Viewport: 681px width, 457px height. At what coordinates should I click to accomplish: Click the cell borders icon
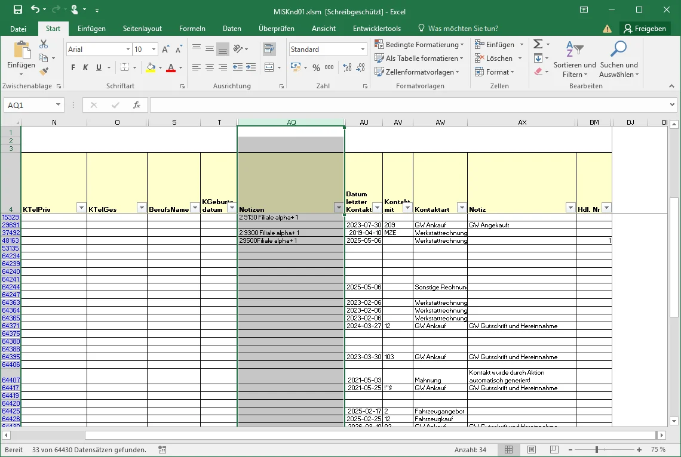(x=125, y=67)
